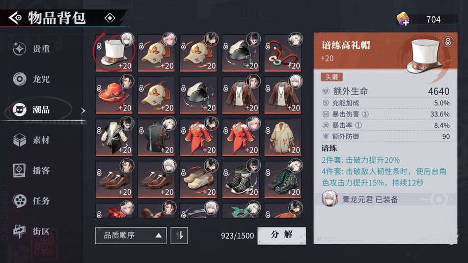Toggle lock on the 谙练高礼帽 detail panel
Viewport: 468px width, 263px height.
click(448, 42)
